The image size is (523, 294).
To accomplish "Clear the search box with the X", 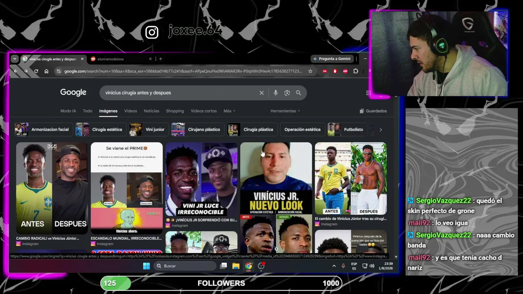I will [x=261, y=93].
